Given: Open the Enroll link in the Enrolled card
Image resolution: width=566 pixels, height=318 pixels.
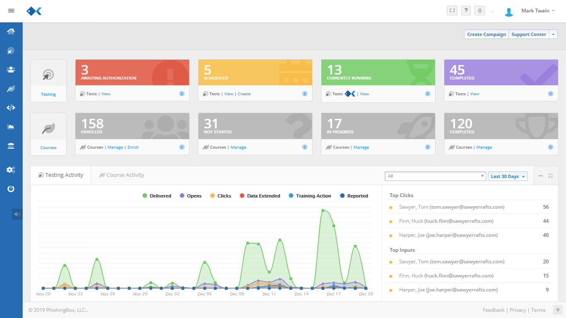Looking at the screenshot, I should point(133,147).
